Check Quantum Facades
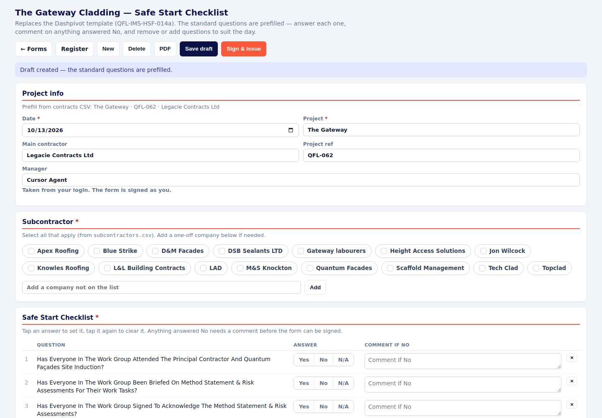602x418 pixels. 310,268
